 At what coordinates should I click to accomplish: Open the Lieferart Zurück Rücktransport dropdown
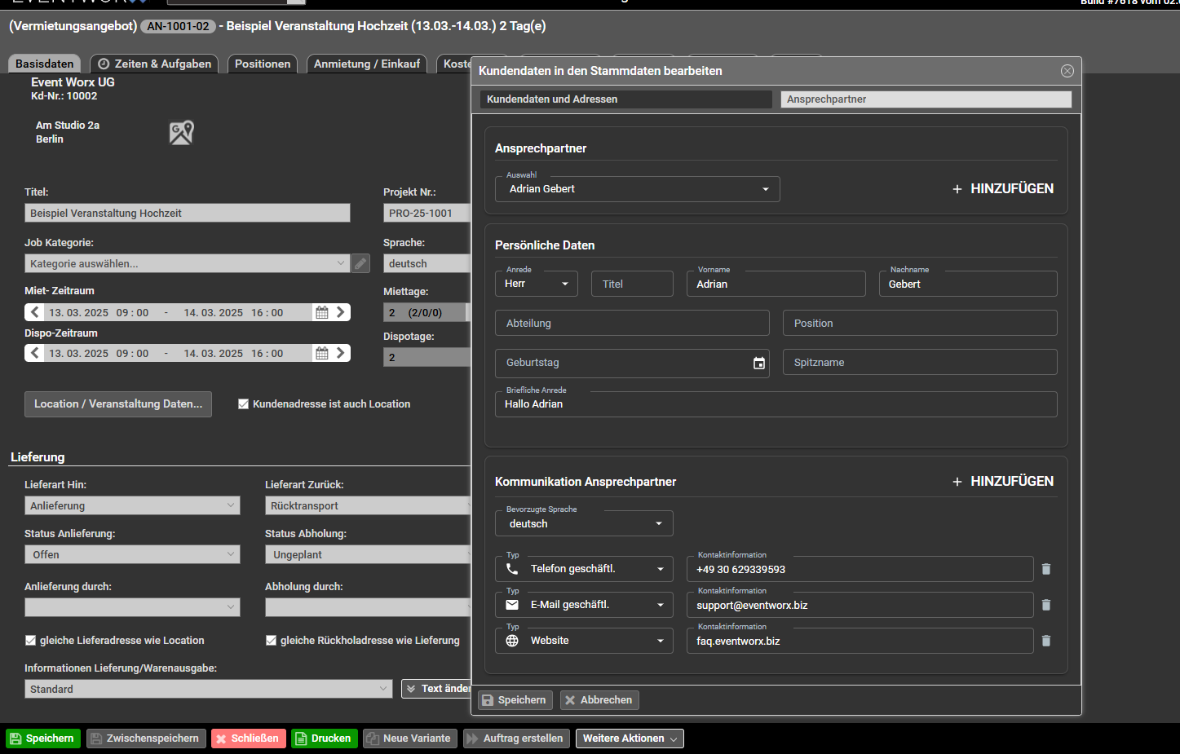[x=369, y=505]
